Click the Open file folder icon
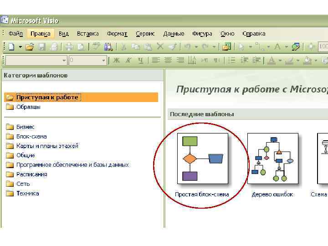This screenshot has height=246, width=328. [30, 47]
